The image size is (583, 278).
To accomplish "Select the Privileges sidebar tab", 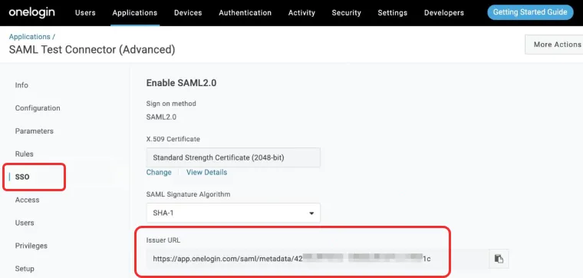I will (x=31, y=246).
